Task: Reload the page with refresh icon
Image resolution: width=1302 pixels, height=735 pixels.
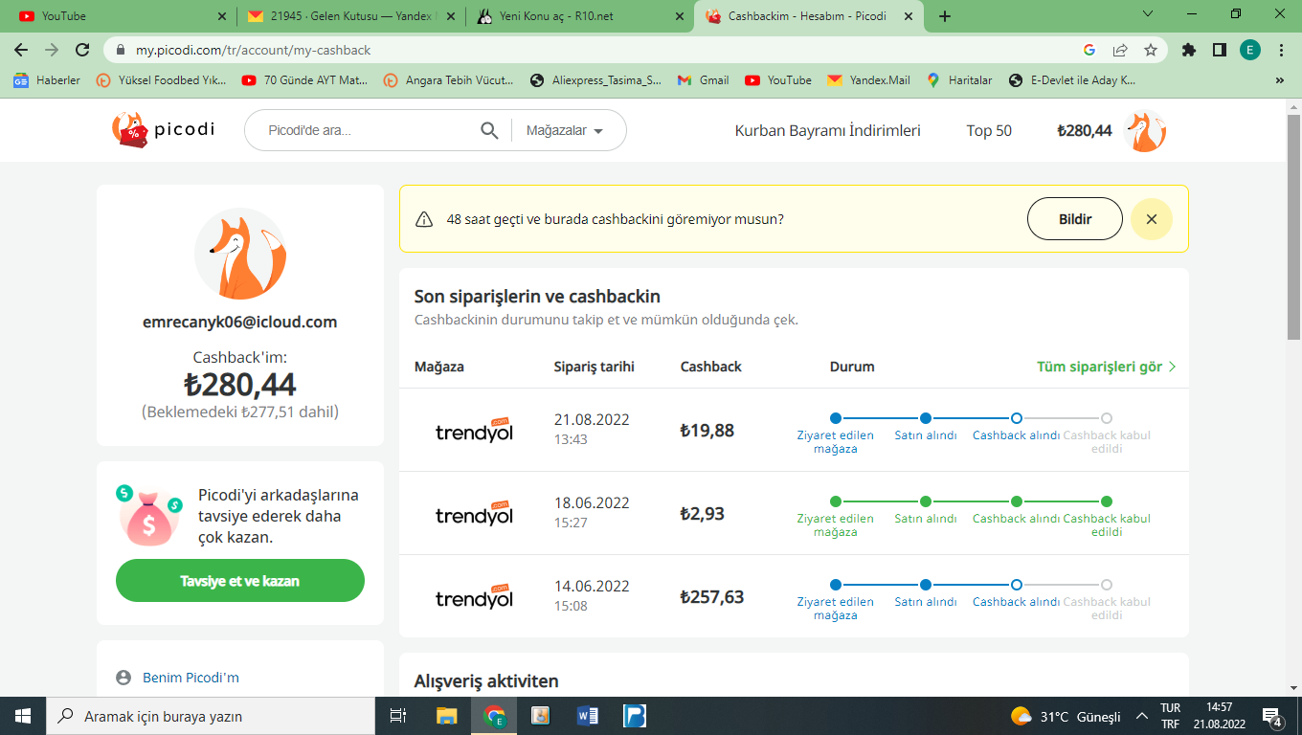Action: pyautogui.click(x=82, y=50)
